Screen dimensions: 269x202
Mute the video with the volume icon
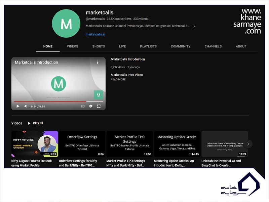point(26,106)
